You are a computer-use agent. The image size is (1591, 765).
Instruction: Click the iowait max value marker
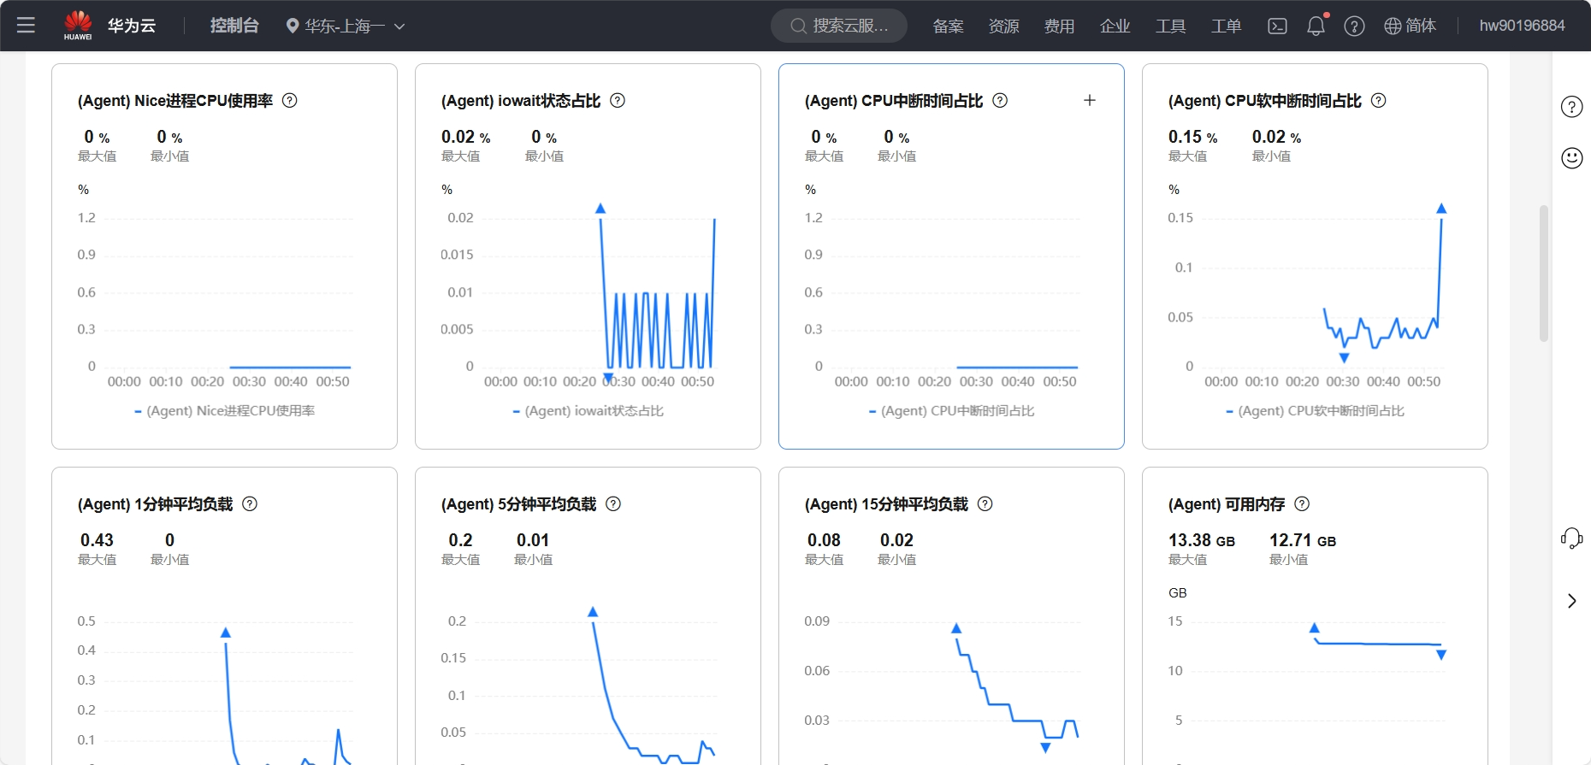[600, 209]
